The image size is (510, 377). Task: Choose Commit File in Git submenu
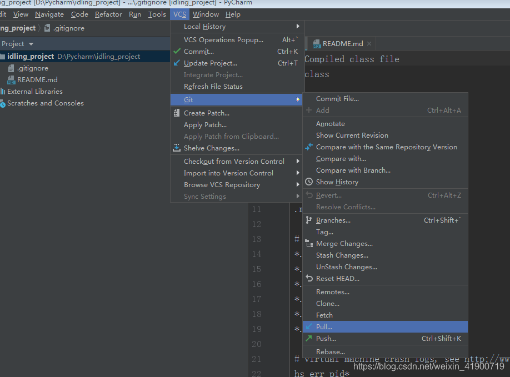coord(386,98)
